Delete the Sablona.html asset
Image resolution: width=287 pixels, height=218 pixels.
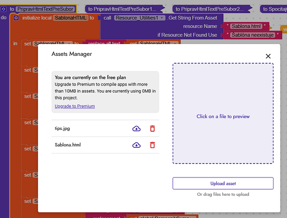153,145
